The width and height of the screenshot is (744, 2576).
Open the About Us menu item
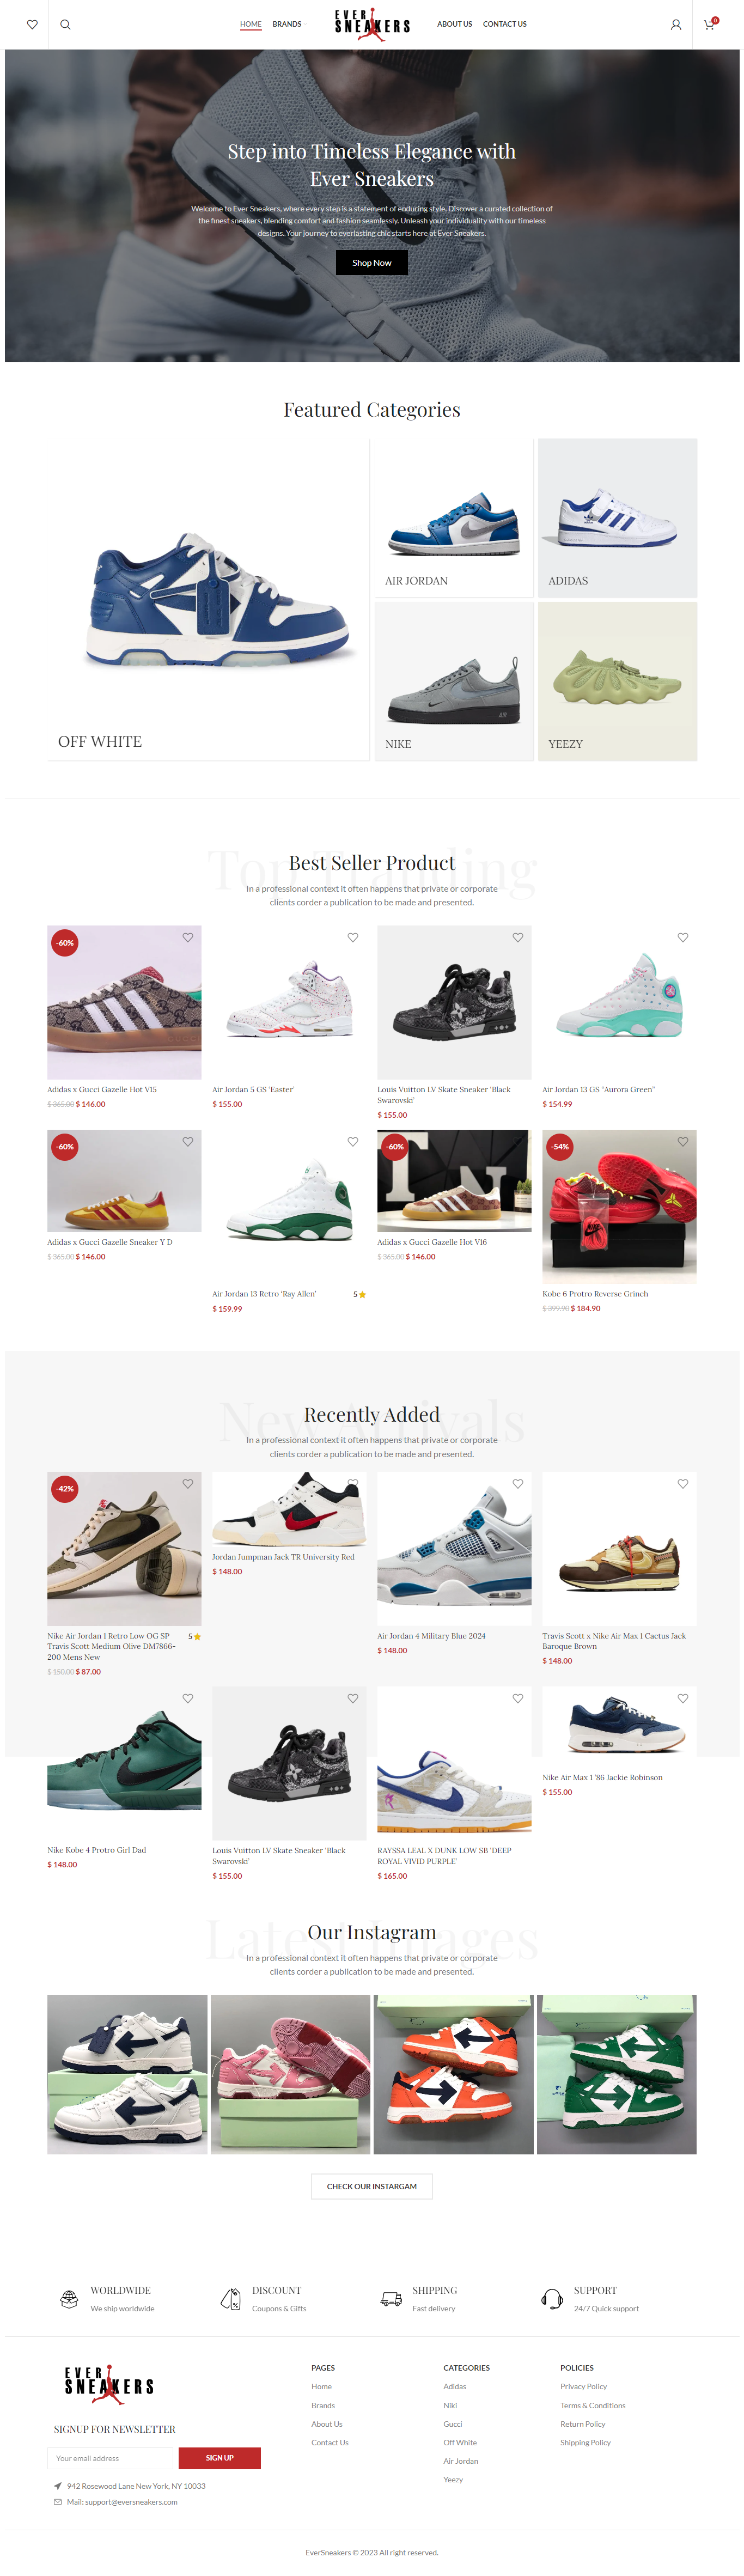(x=454, y=24)
